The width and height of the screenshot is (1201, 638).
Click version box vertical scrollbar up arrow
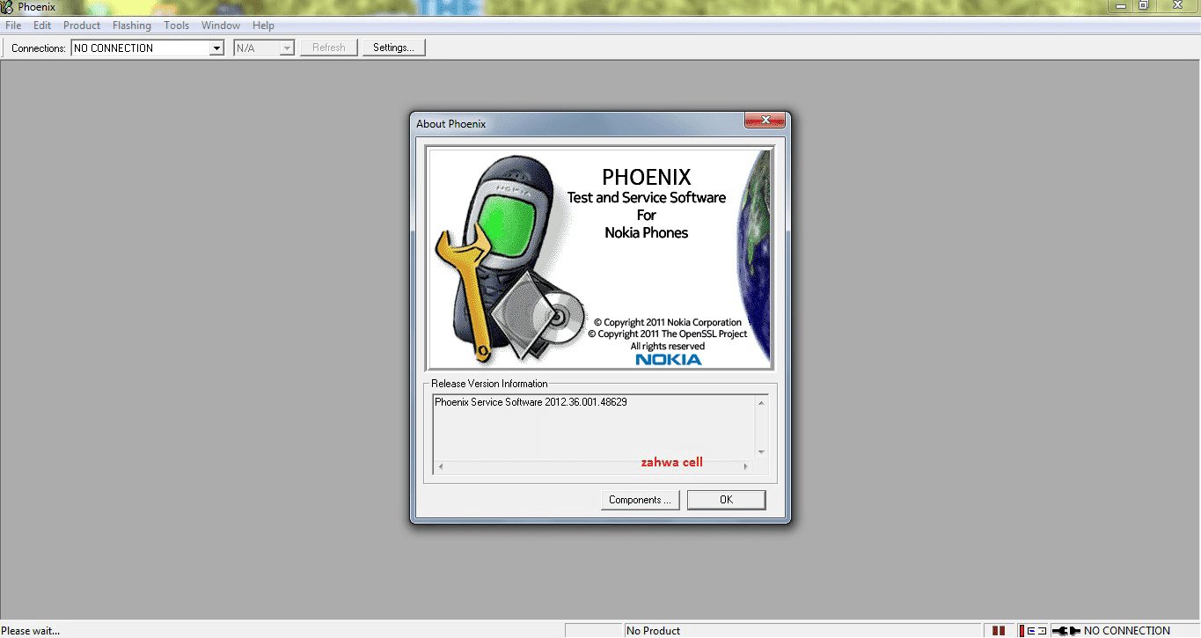point(761,403)
